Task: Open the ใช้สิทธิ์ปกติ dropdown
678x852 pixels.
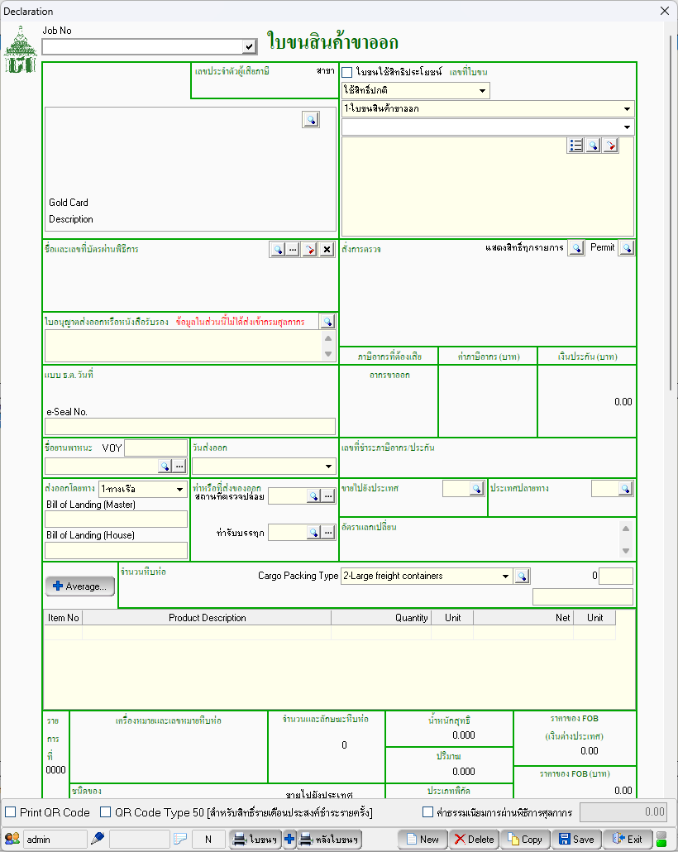Action: point(482,91)
